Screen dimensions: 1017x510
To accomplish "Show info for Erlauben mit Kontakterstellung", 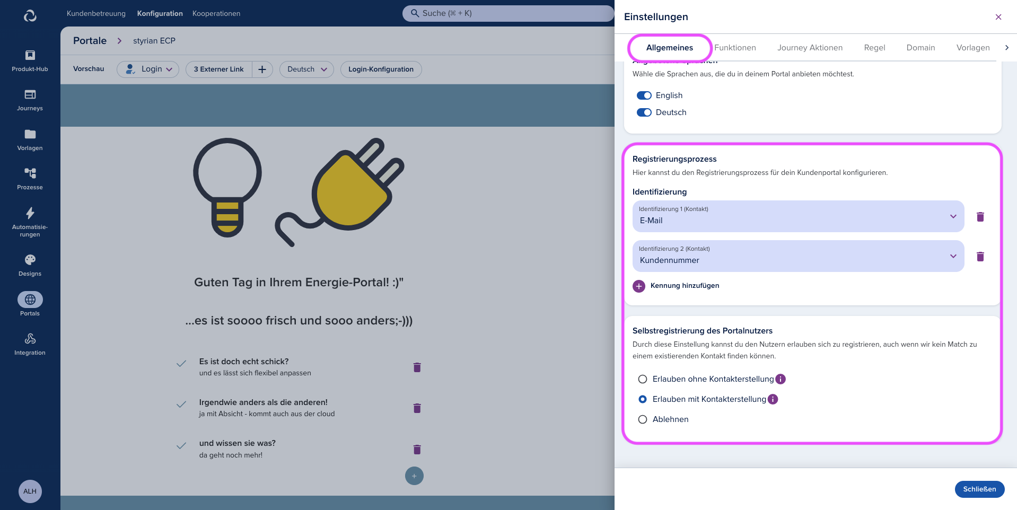I will pos(773,399).
